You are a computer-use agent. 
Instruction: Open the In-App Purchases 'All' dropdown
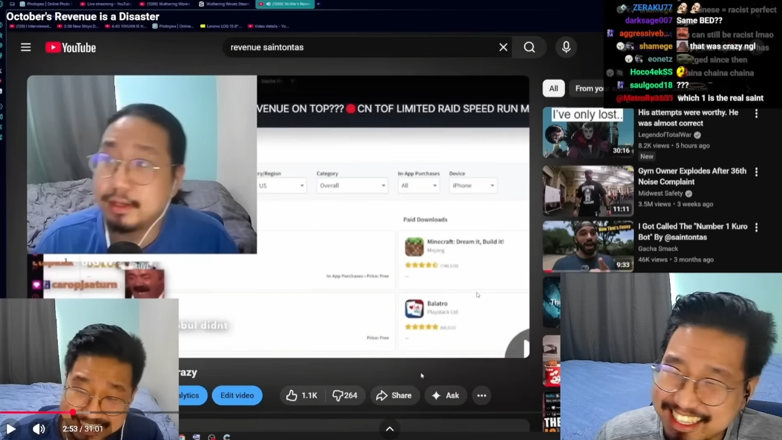point(418,186)
